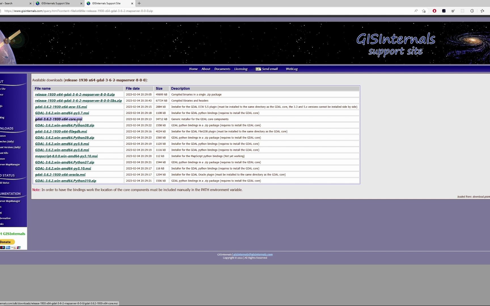The height and width of the screenshot is (306, 490).
Task: Click the Send email navigation link
Action: click(270, 69)
